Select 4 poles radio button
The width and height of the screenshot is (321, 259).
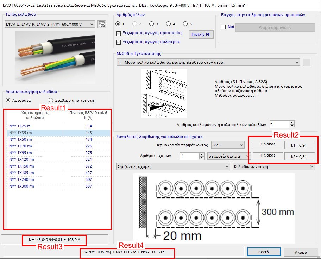click(x=168, y=24)
